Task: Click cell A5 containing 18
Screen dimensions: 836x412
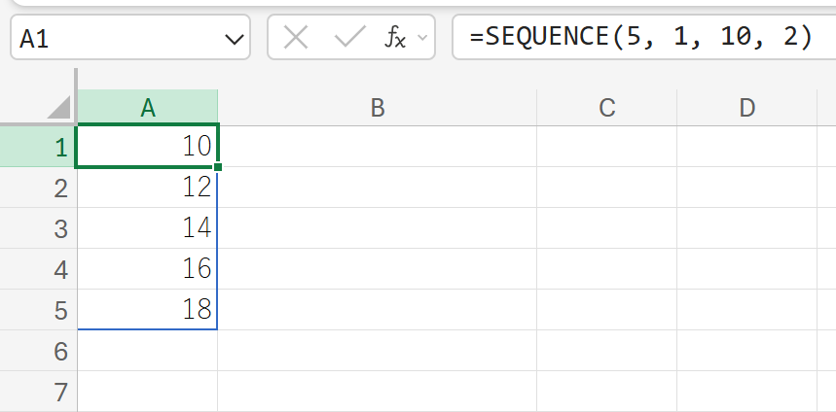Action: pyautogui.click(x=148, y=310)
